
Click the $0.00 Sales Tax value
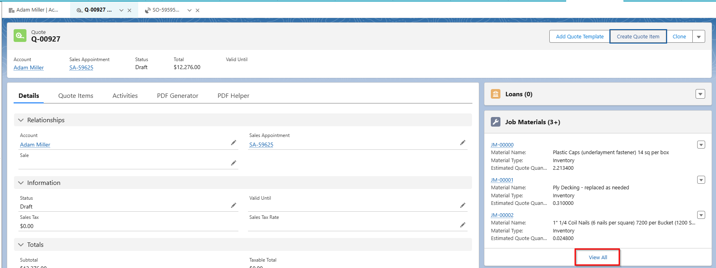tap(27, 226)
